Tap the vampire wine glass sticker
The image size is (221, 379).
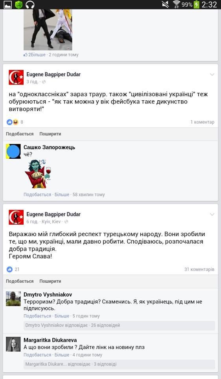tap(38, 174)
